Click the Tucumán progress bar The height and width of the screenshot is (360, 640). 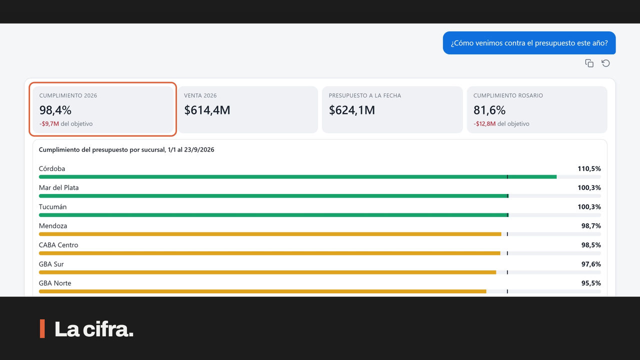click(x=320, y=214)
